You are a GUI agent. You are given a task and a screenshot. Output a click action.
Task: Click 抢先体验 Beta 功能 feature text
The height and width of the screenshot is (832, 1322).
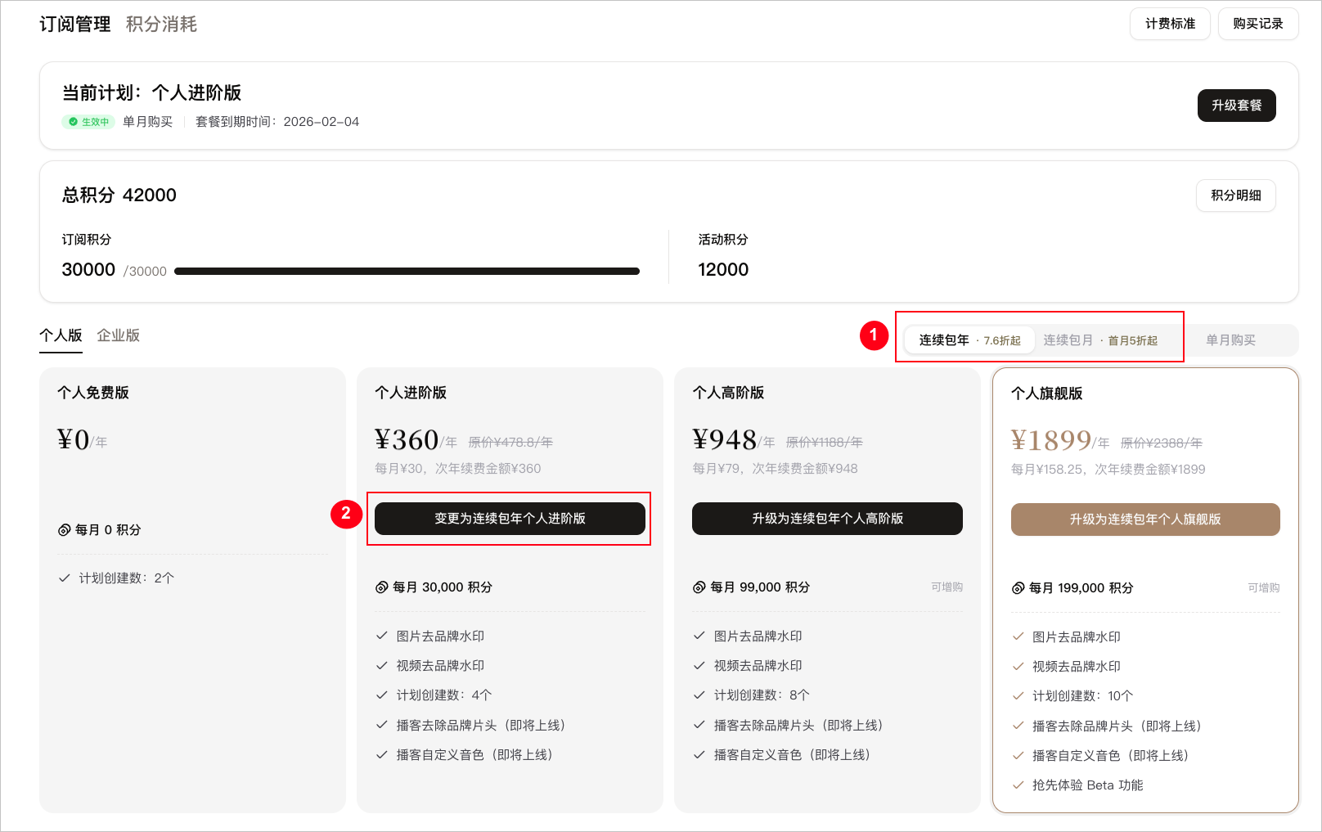click(x=1088, y=785)
